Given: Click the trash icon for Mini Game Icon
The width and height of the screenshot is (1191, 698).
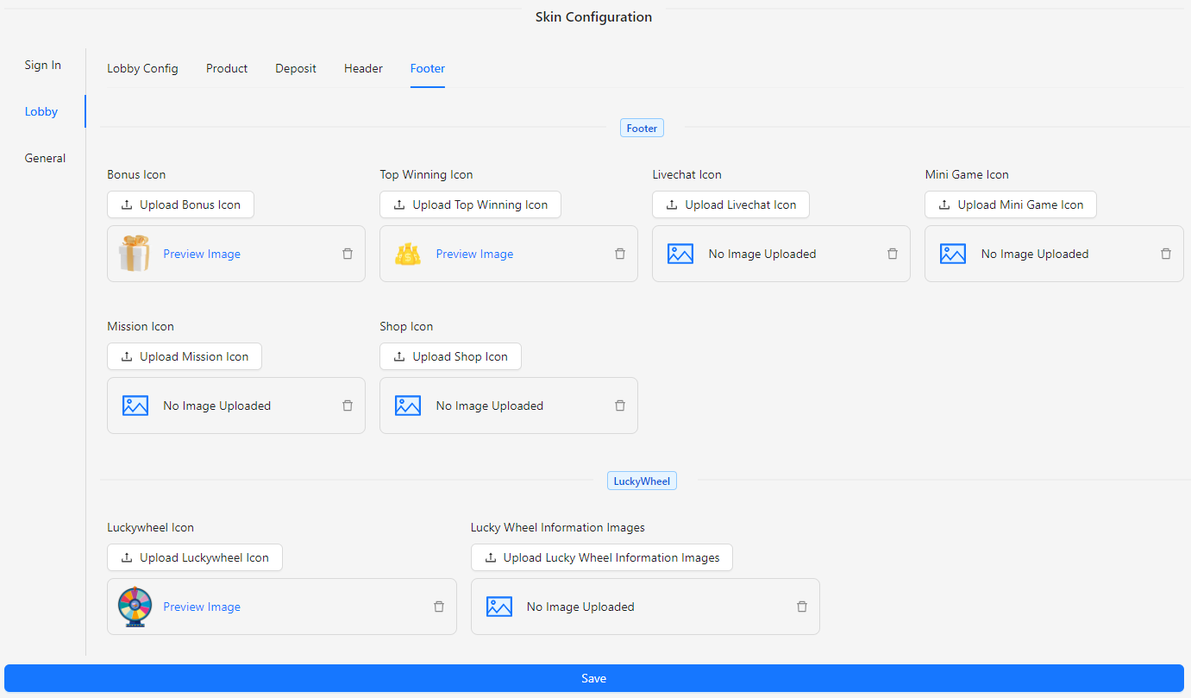Looking at the screenshot, I should point(1165,254).
